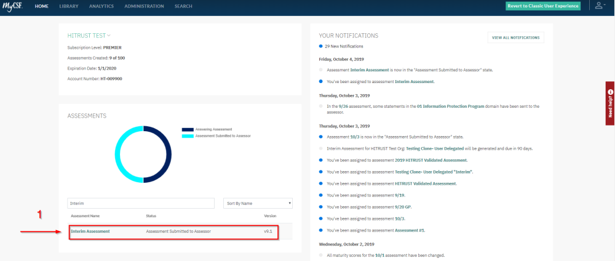This screenshot has width=615, height=261.
Task: Click the blue dot beside 29 New Notifications
Action: point(321,46)
